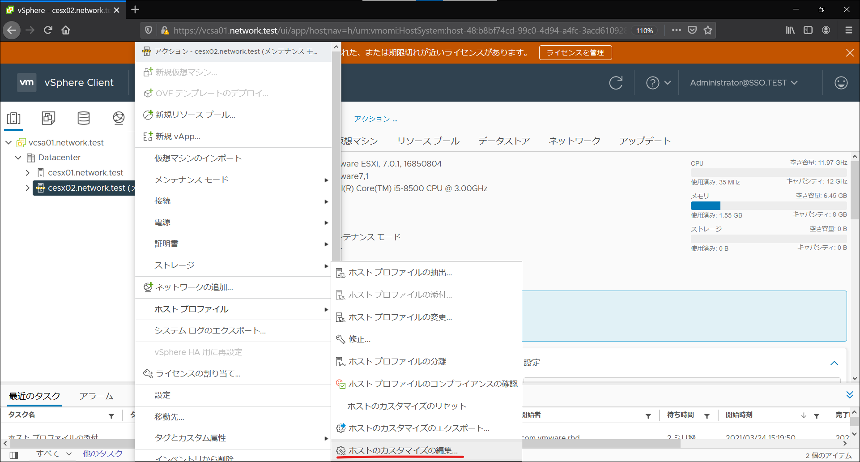Viewport: 860px width, 462px height.
Task: Sort by 開始時刻 column header
Action: tap(739, 415)
